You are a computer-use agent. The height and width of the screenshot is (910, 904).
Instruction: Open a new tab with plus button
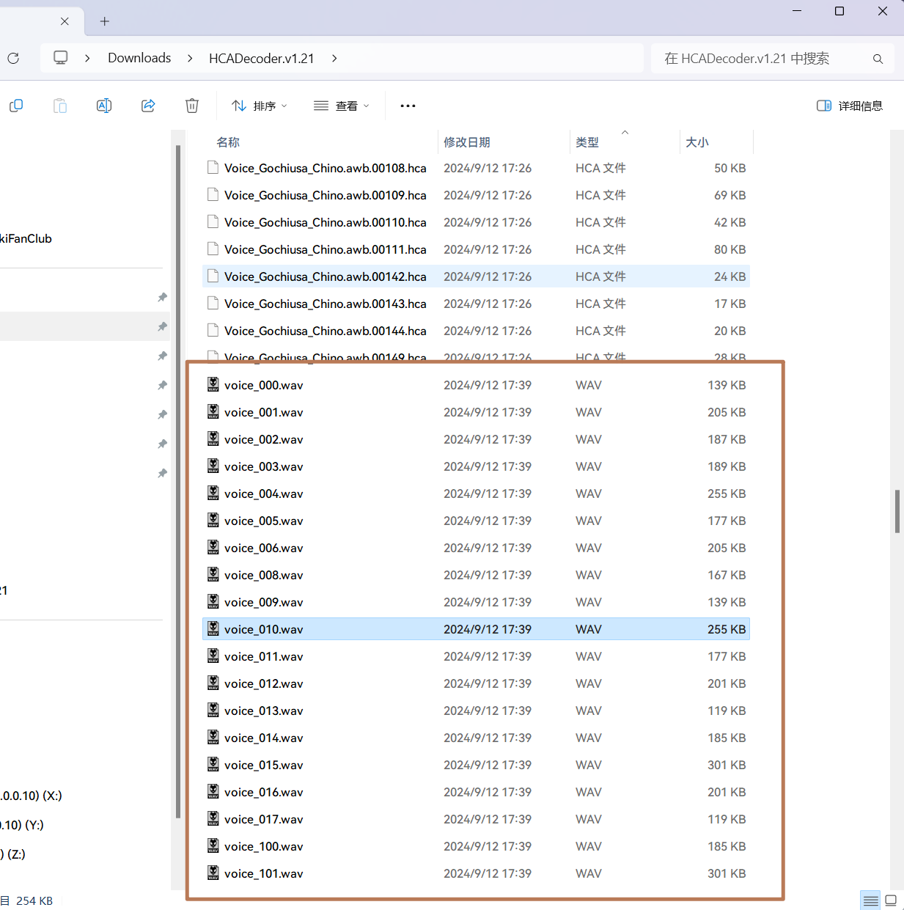tap(105, 21)
